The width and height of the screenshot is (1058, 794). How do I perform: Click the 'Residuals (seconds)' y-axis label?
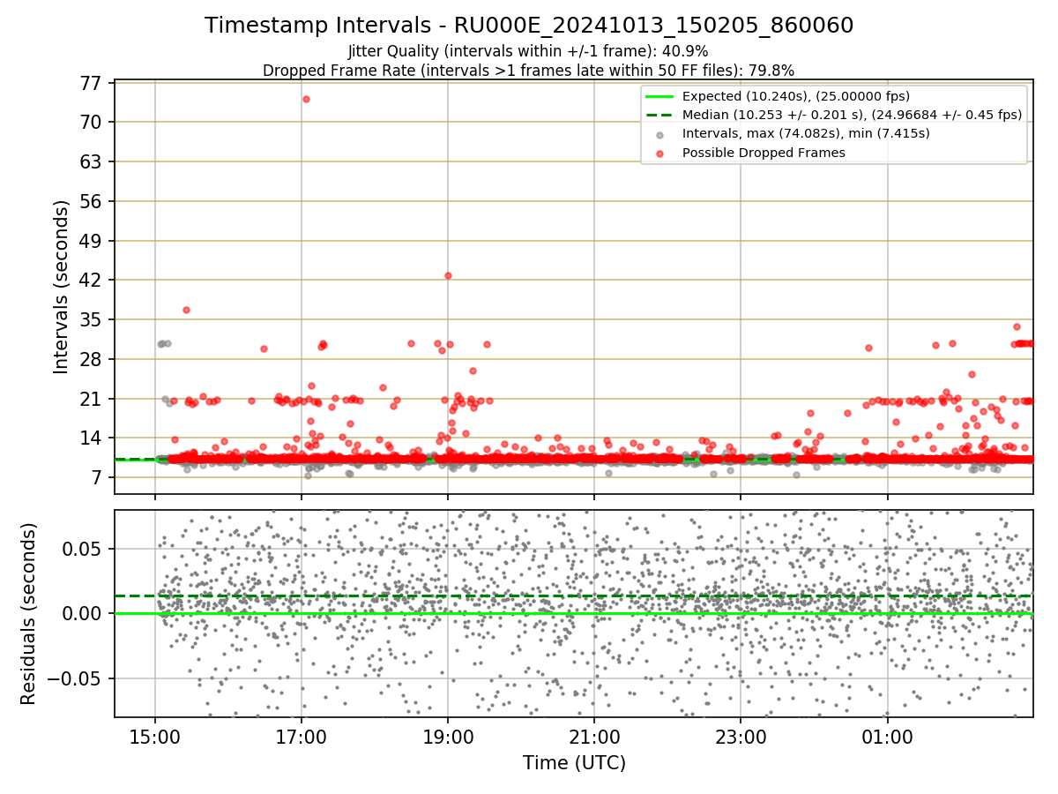click(x=28, y=614)
